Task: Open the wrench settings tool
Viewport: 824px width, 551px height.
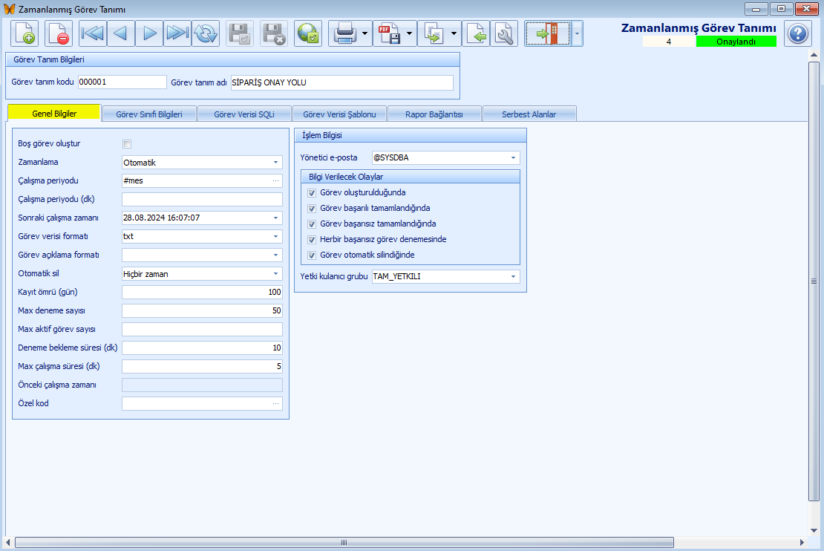Action: click(x=504, y=33)
